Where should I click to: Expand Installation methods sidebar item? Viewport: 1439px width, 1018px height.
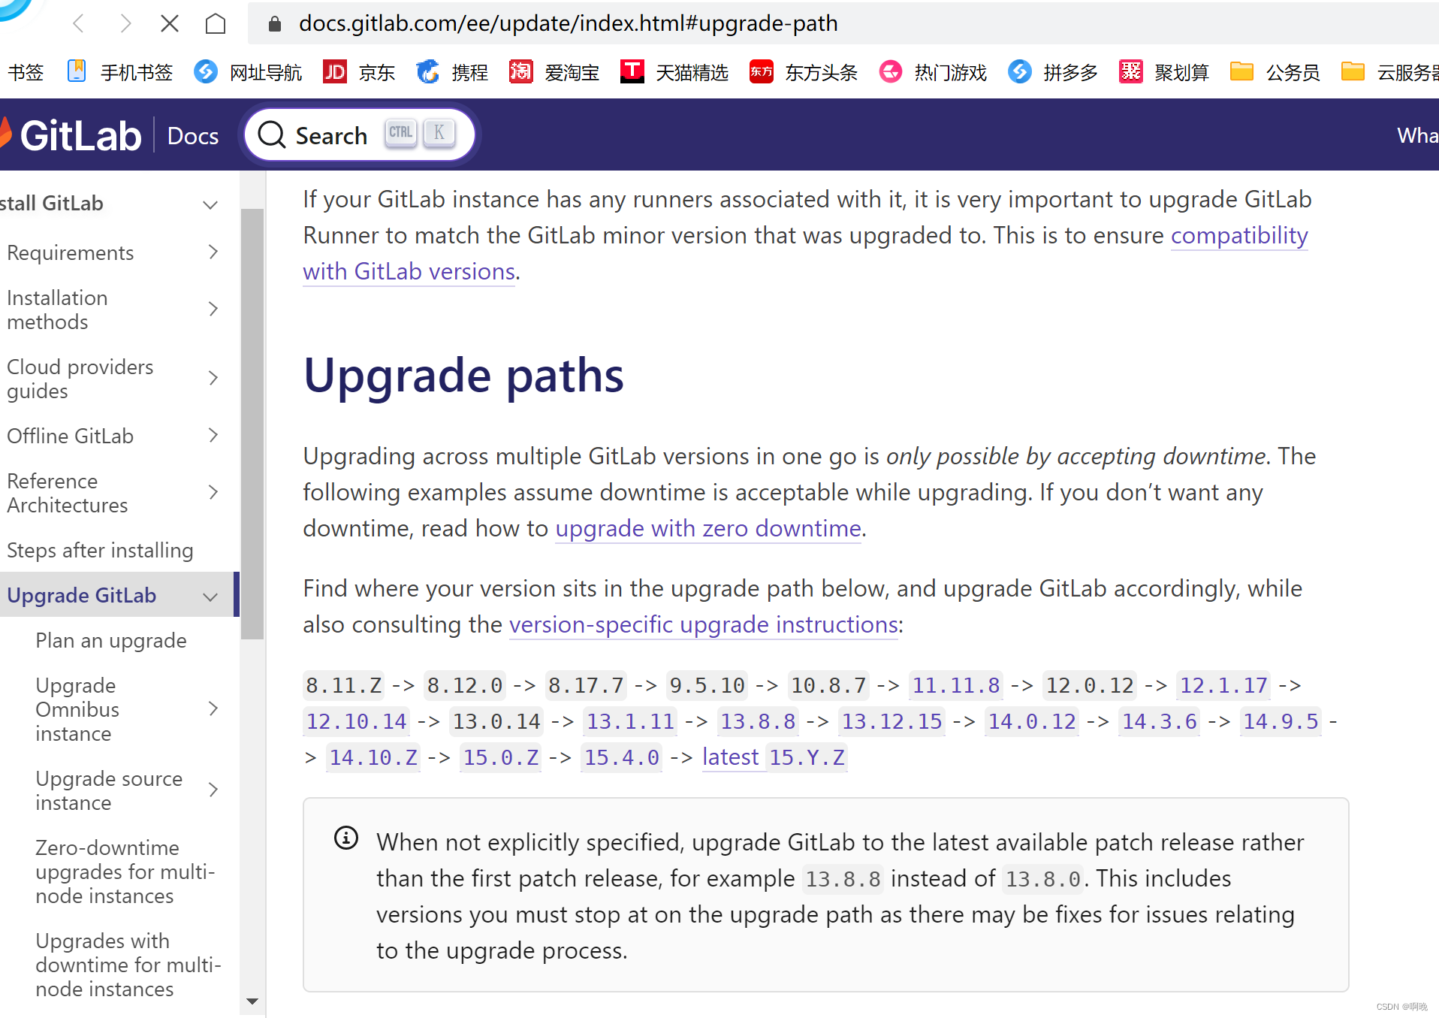(213, 309)
